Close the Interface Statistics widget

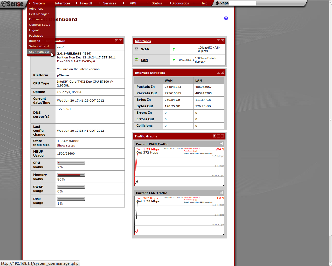point(223,72)
